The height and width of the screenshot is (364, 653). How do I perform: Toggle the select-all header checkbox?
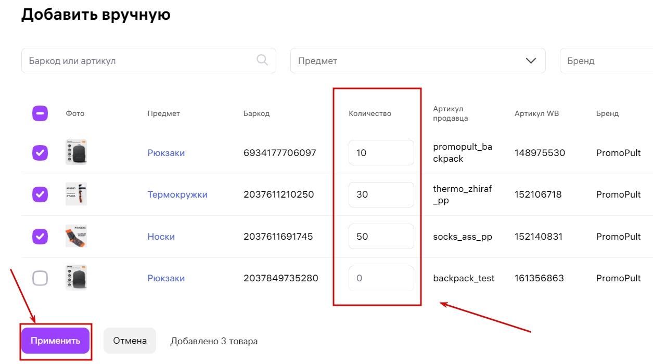[40, 113]
